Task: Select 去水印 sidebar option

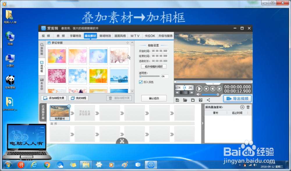Action: coord(42,84)
